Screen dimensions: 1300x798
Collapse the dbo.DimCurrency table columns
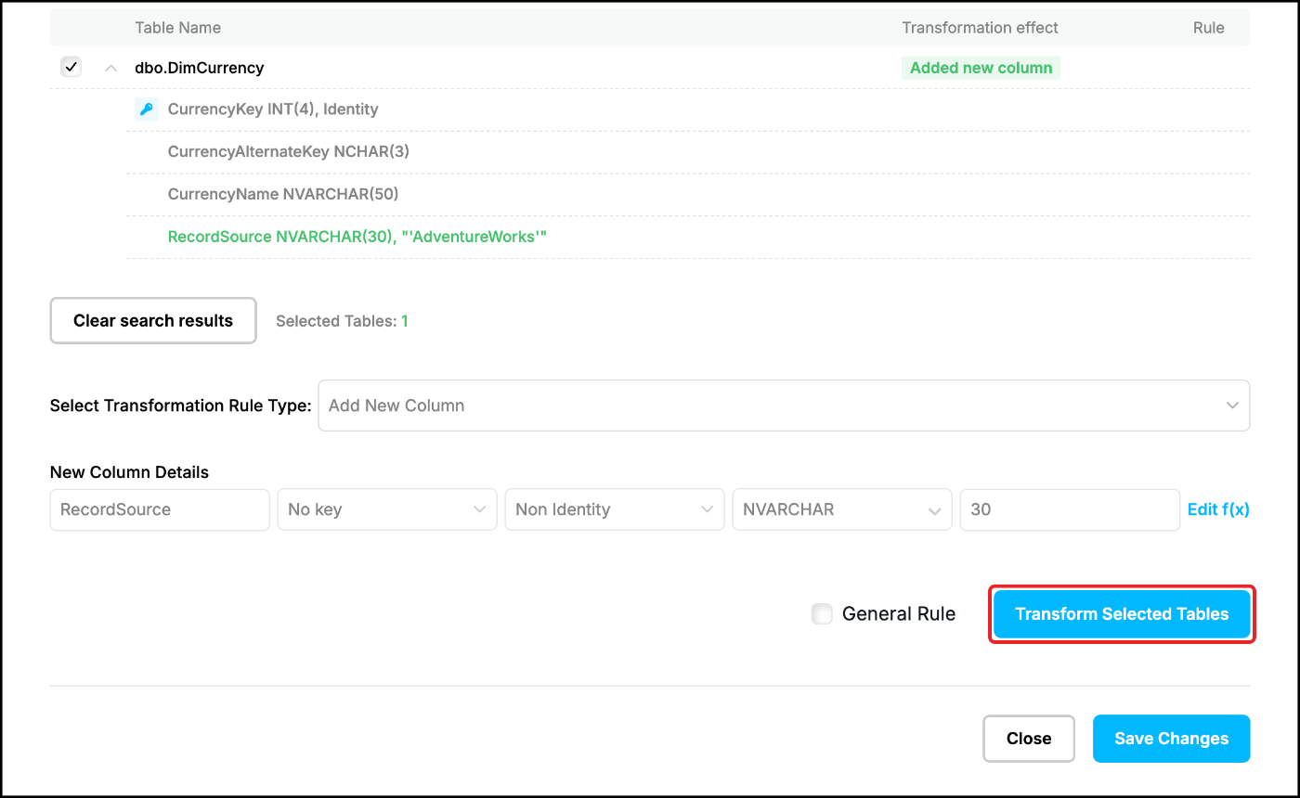pyautogui.click(x=111, y=68)
